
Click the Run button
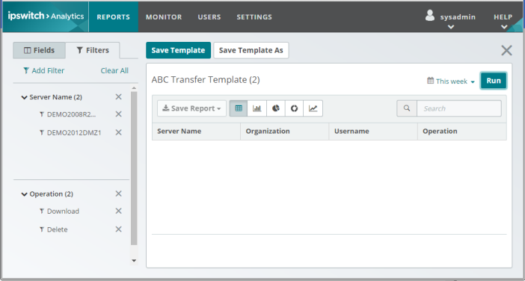[494, 81]
